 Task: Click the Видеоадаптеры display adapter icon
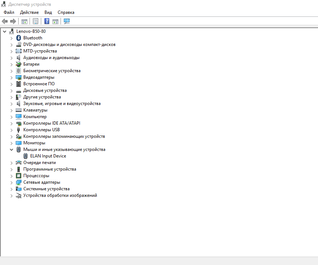[19, 77]
